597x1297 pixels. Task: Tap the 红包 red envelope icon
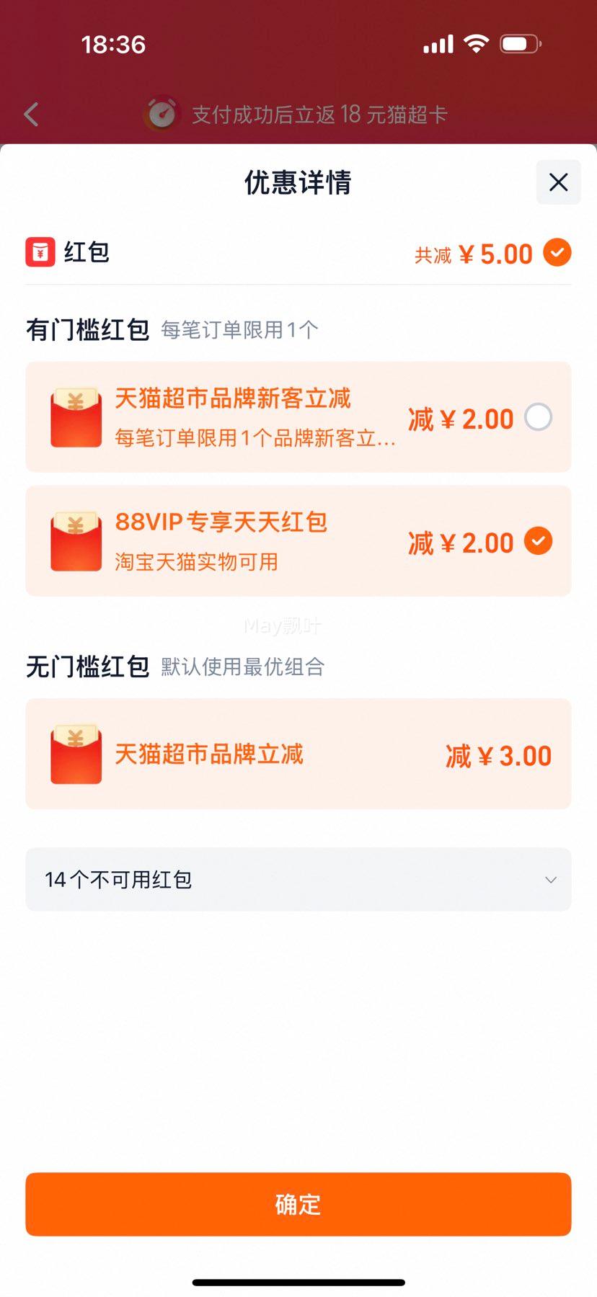point(40,252)
